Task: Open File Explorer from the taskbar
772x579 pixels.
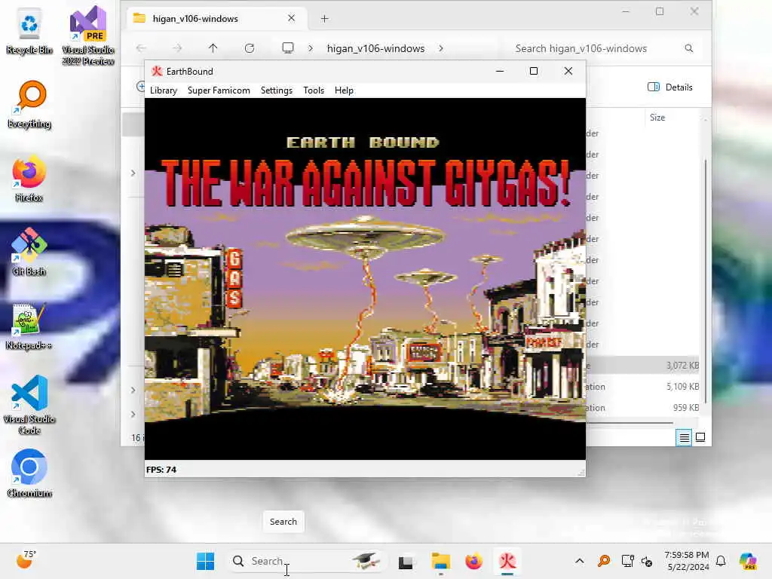Action: (440, 561)
